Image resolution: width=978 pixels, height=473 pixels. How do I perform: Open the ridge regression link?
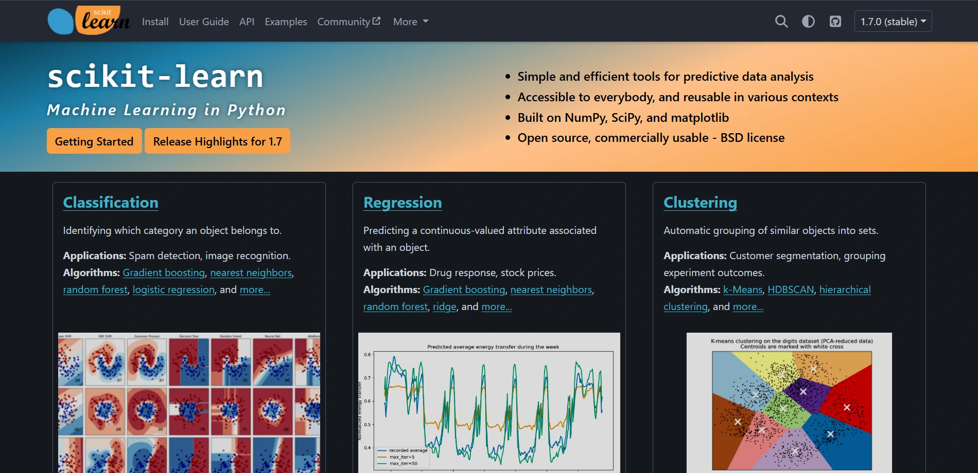click(x=445, y=307)
